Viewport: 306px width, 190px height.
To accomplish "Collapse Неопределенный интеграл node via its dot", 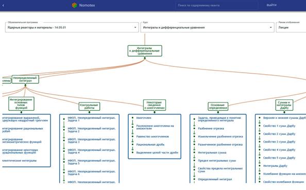I will (x=25, y=85).
